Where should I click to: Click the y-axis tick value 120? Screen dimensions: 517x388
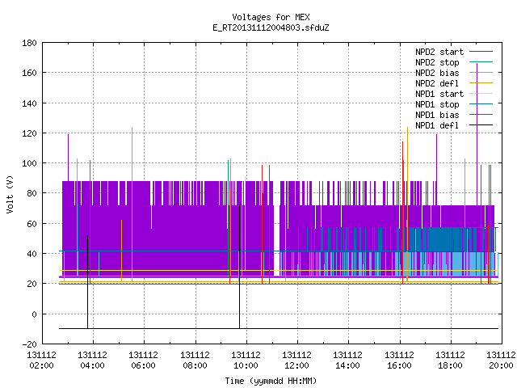pos(29,133)
